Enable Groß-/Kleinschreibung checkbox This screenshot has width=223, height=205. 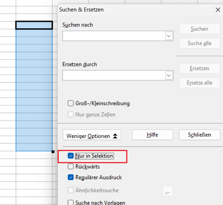[x=71, y=104]
